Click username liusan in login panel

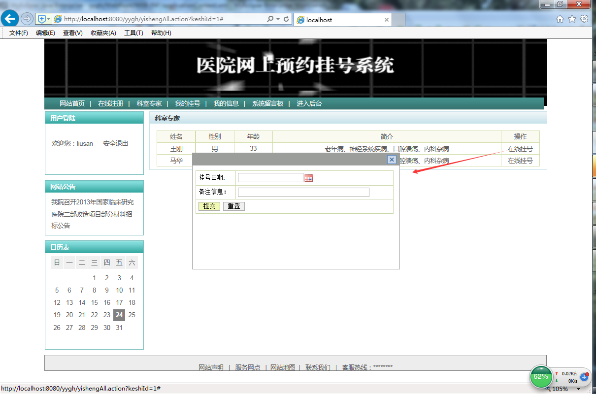[85, 143]
